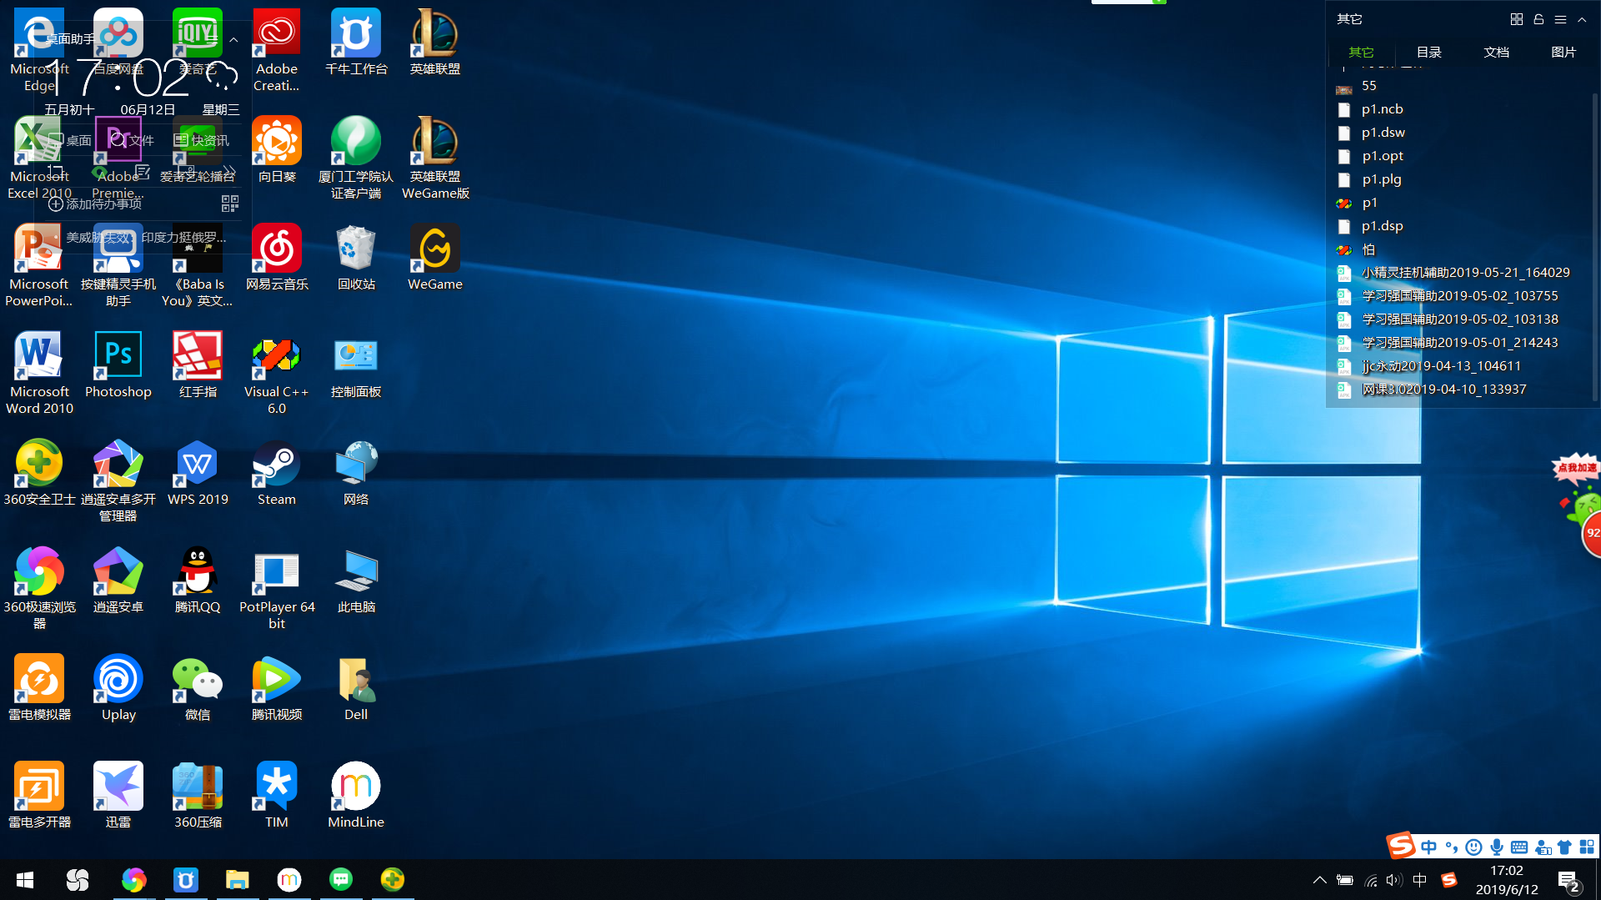Click 添加待办事项 button
The width and height of the screenshot is (1601, 900).
click(x=95, y=204)
